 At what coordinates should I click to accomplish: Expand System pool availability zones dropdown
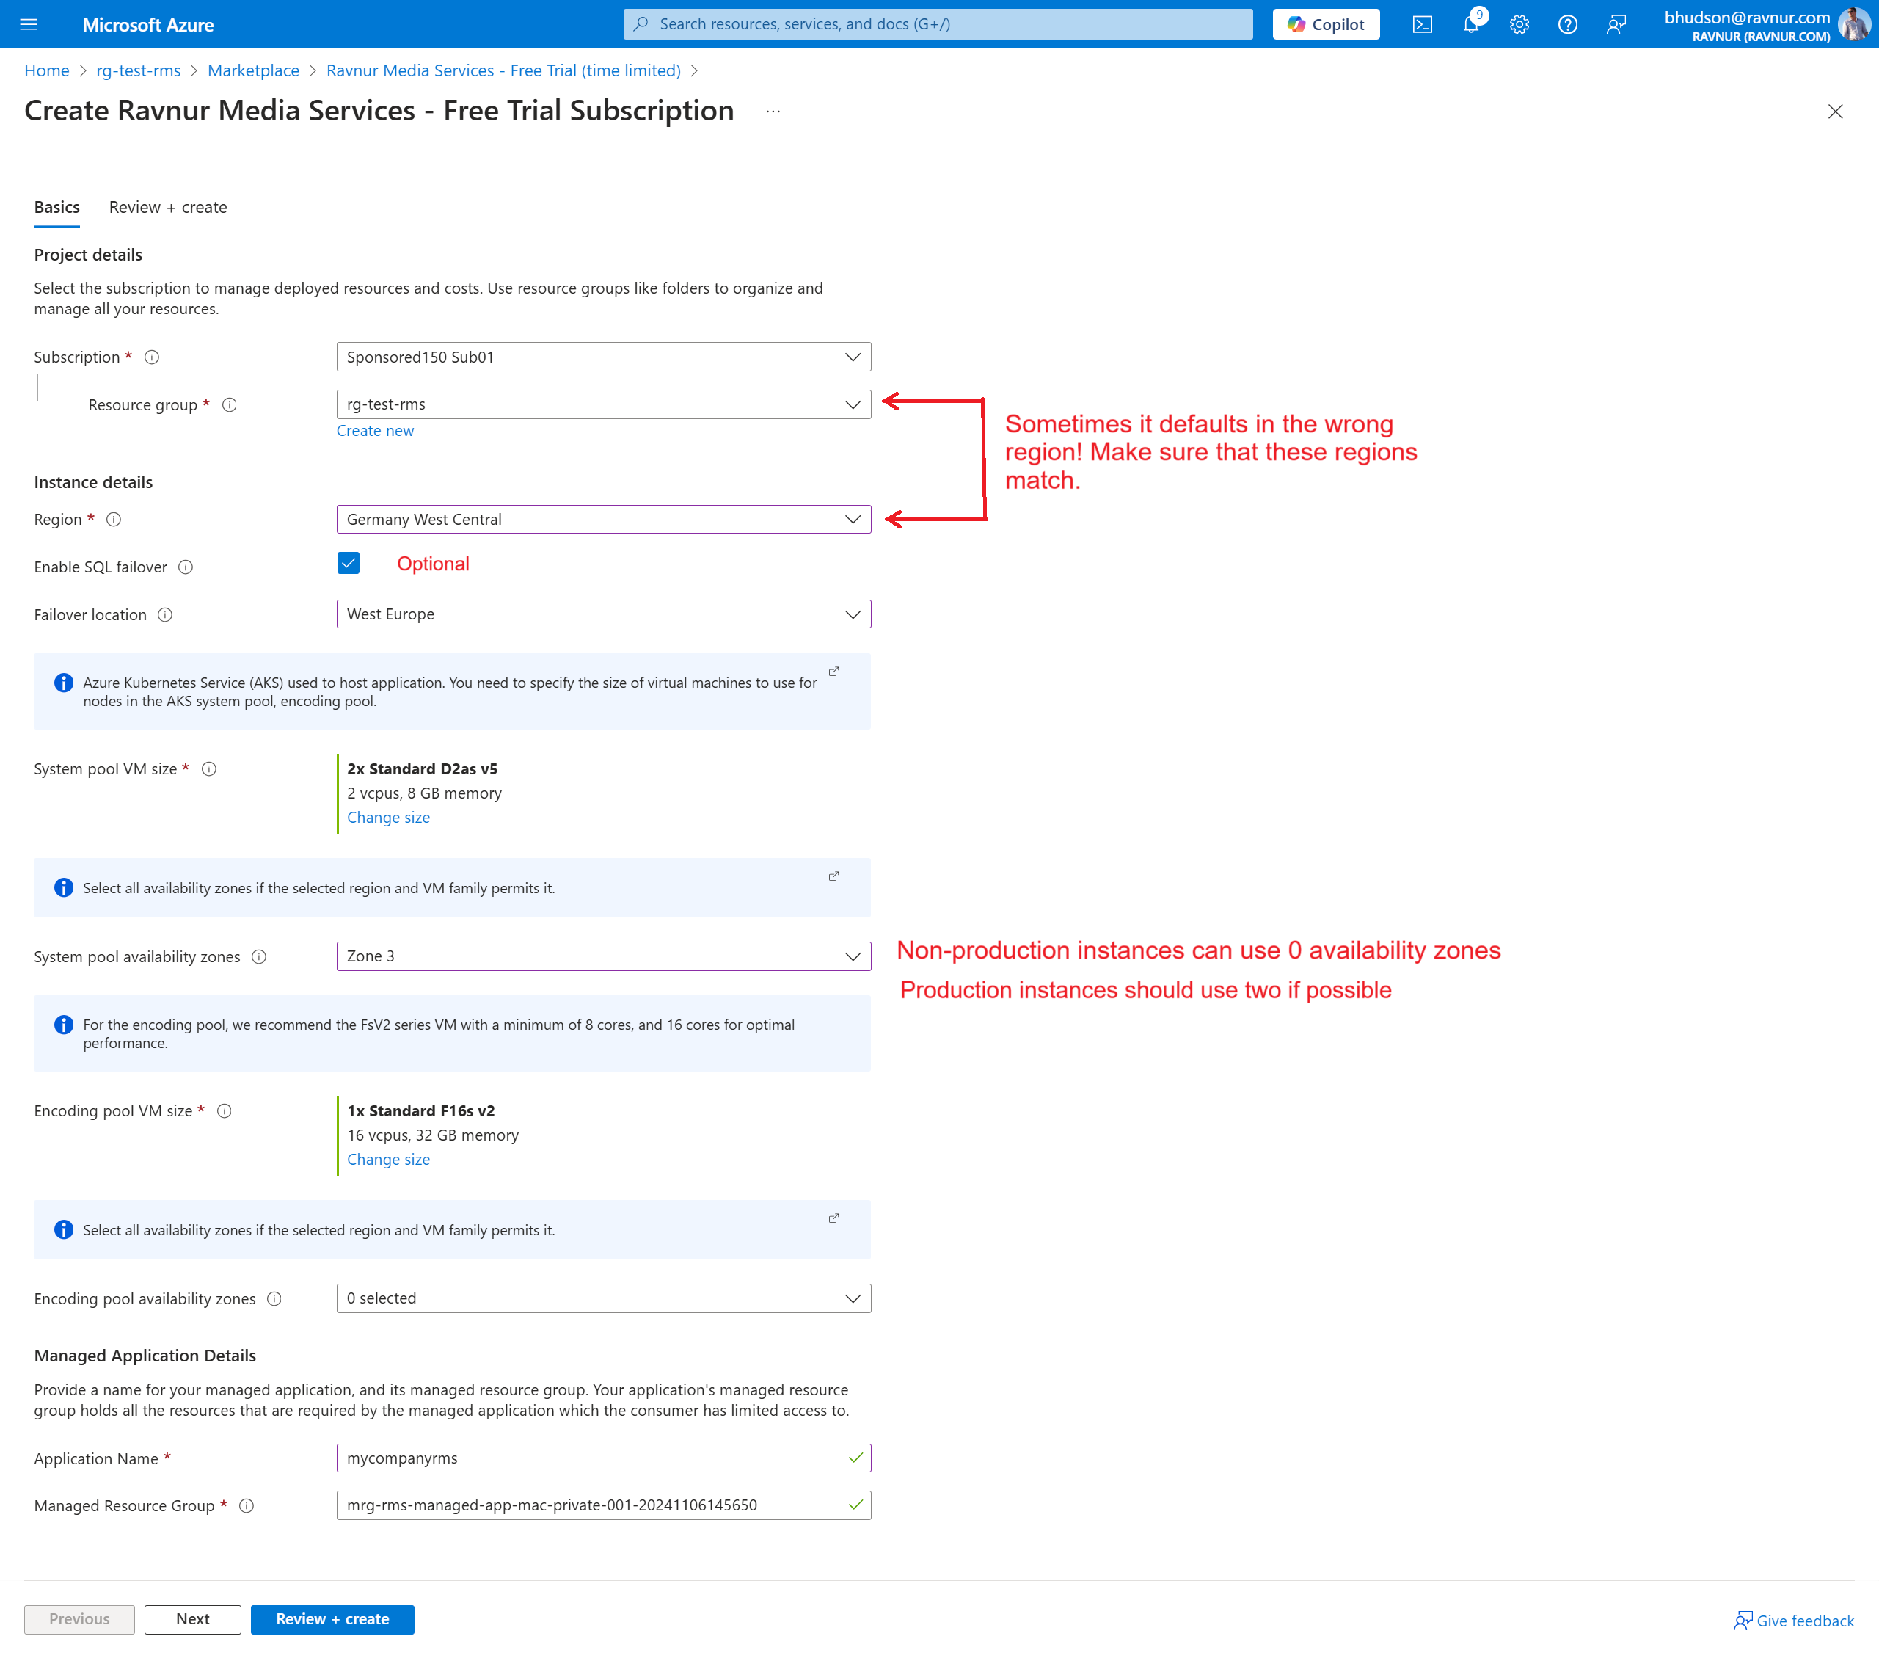pyautogui.click(x=603, y=956)
